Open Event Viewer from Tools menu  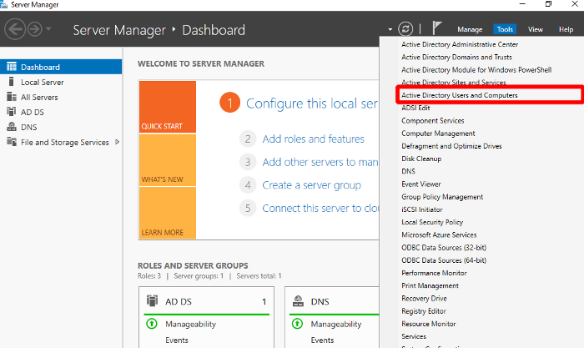click(421, 184)
